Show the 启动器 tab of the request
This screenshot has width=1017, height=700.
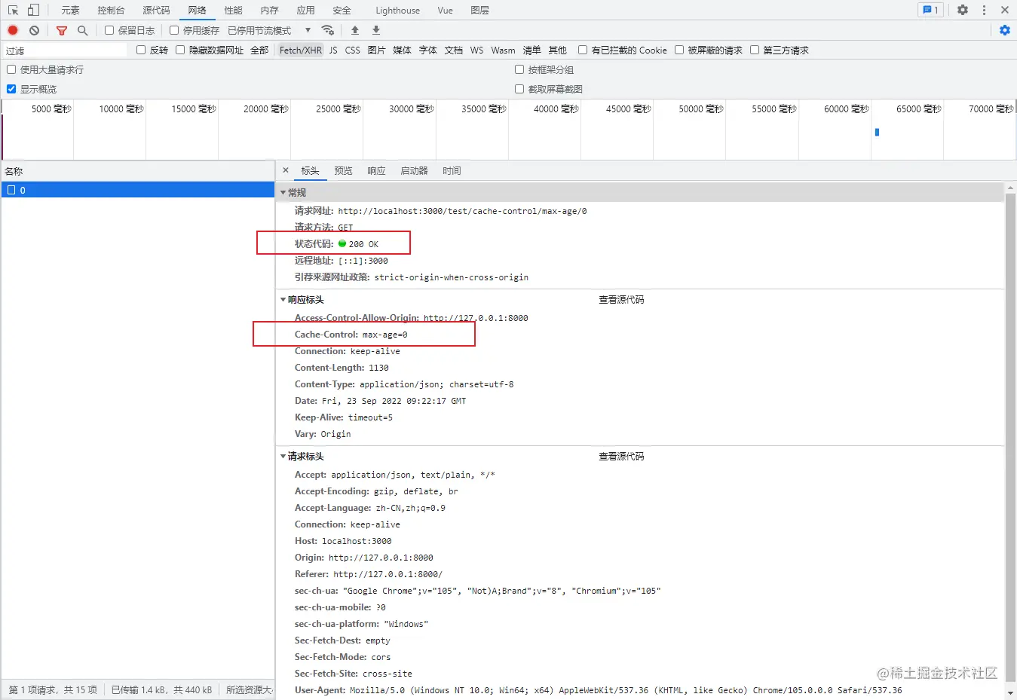click(415, 171)
